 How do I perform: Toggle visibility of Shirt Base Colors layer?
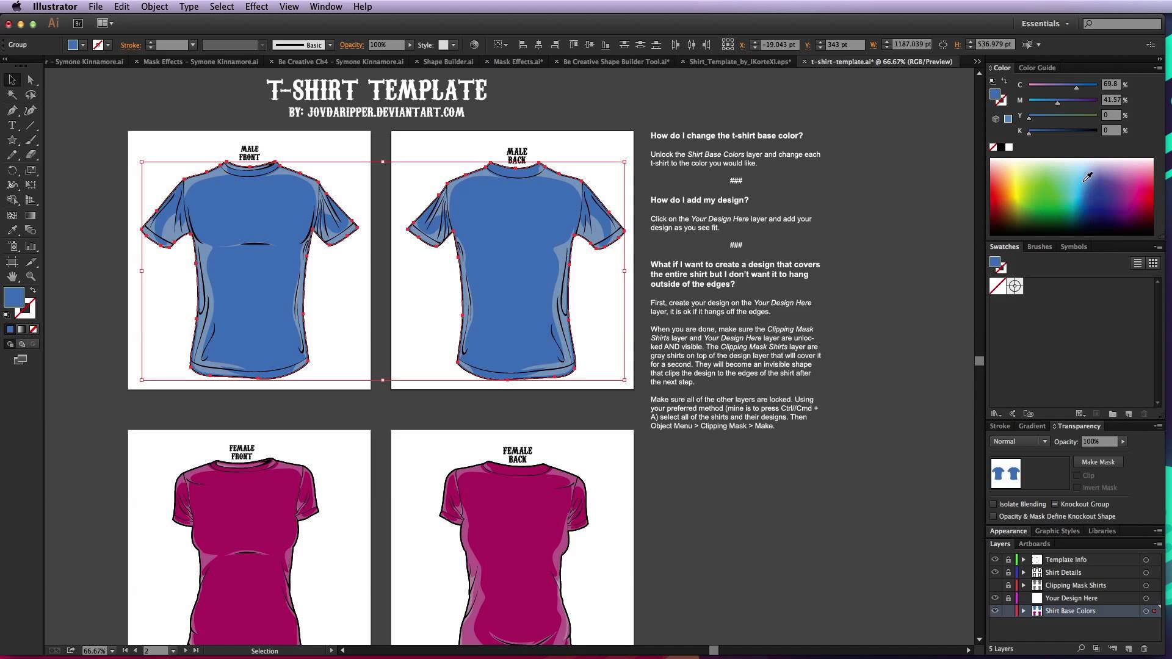pos(994,611)
